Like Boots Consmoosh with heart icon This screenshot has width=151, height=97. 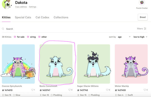point(69,90)
